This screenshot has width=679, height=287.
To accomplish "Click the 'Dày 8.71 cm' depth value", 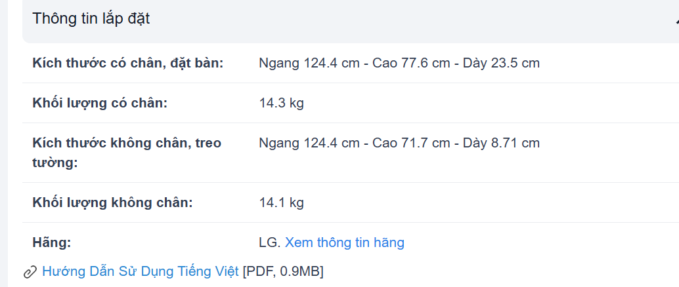I will point(501,143).
